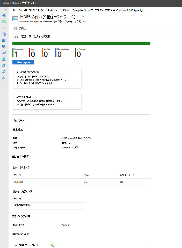Click 構成設定編集 link
The image size is (182, 248).
pyautogui.click(x=21, y=234)
